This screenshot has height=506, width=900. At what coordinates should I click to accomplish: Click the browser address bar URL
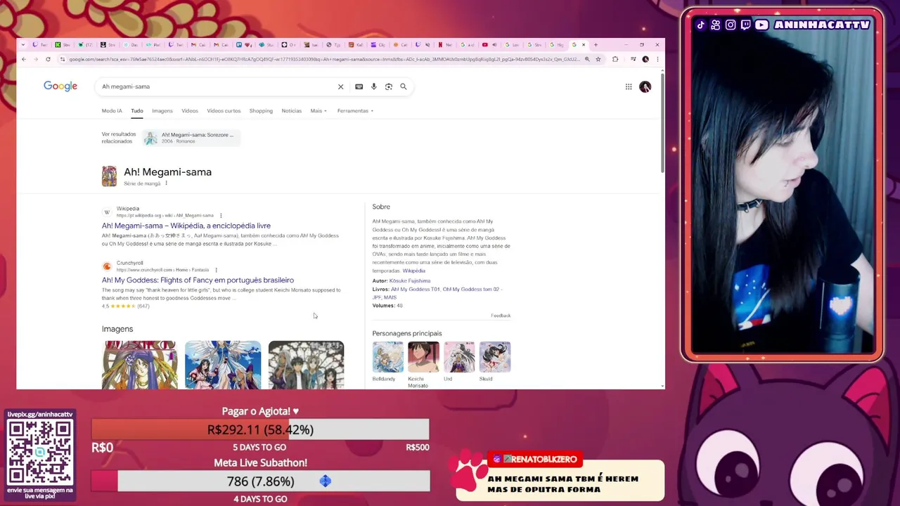(x=323, y=59)
